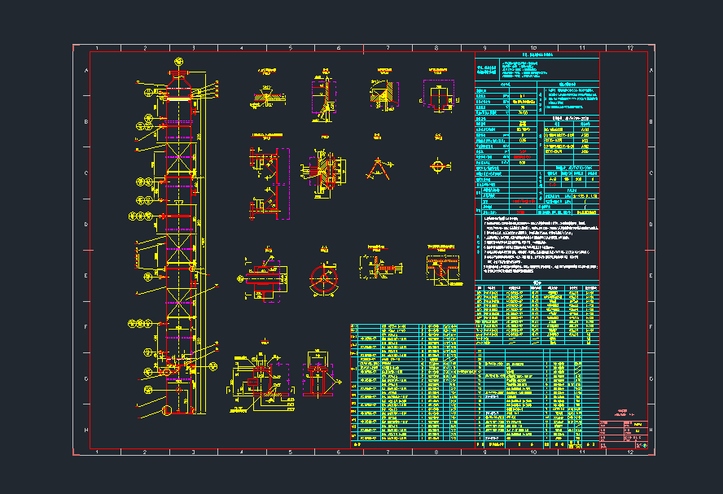Image resolution: width=723 pixels, height=494 pixels.
Task: Click grid column number 12 on top border
Action: 629,49
